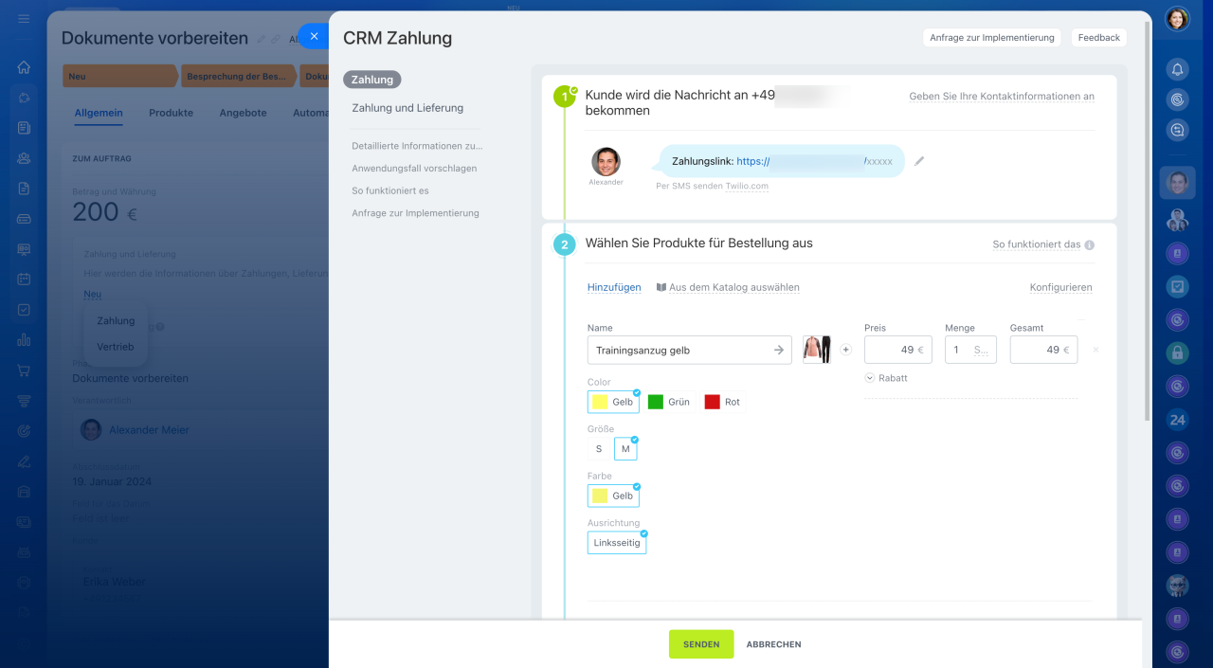This screenshot has width=1213, height=668.
Task: Open Konfigurieren options
Action: 1060,287
